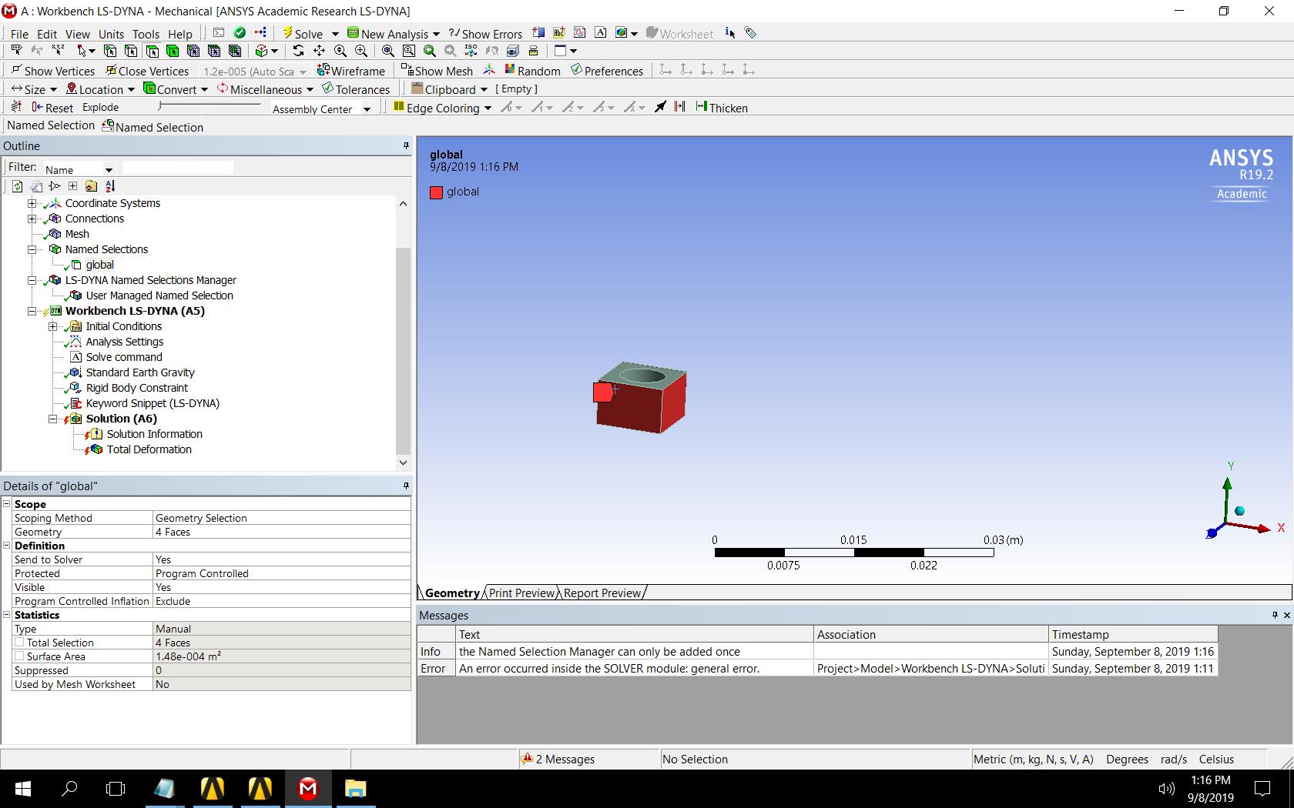Click the Standard Earth Gravity icon

coord(75,372)
